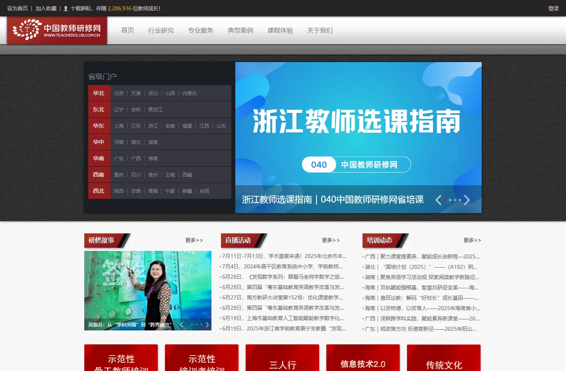Open 更多>> for 研修故事 section

[194, 240]
